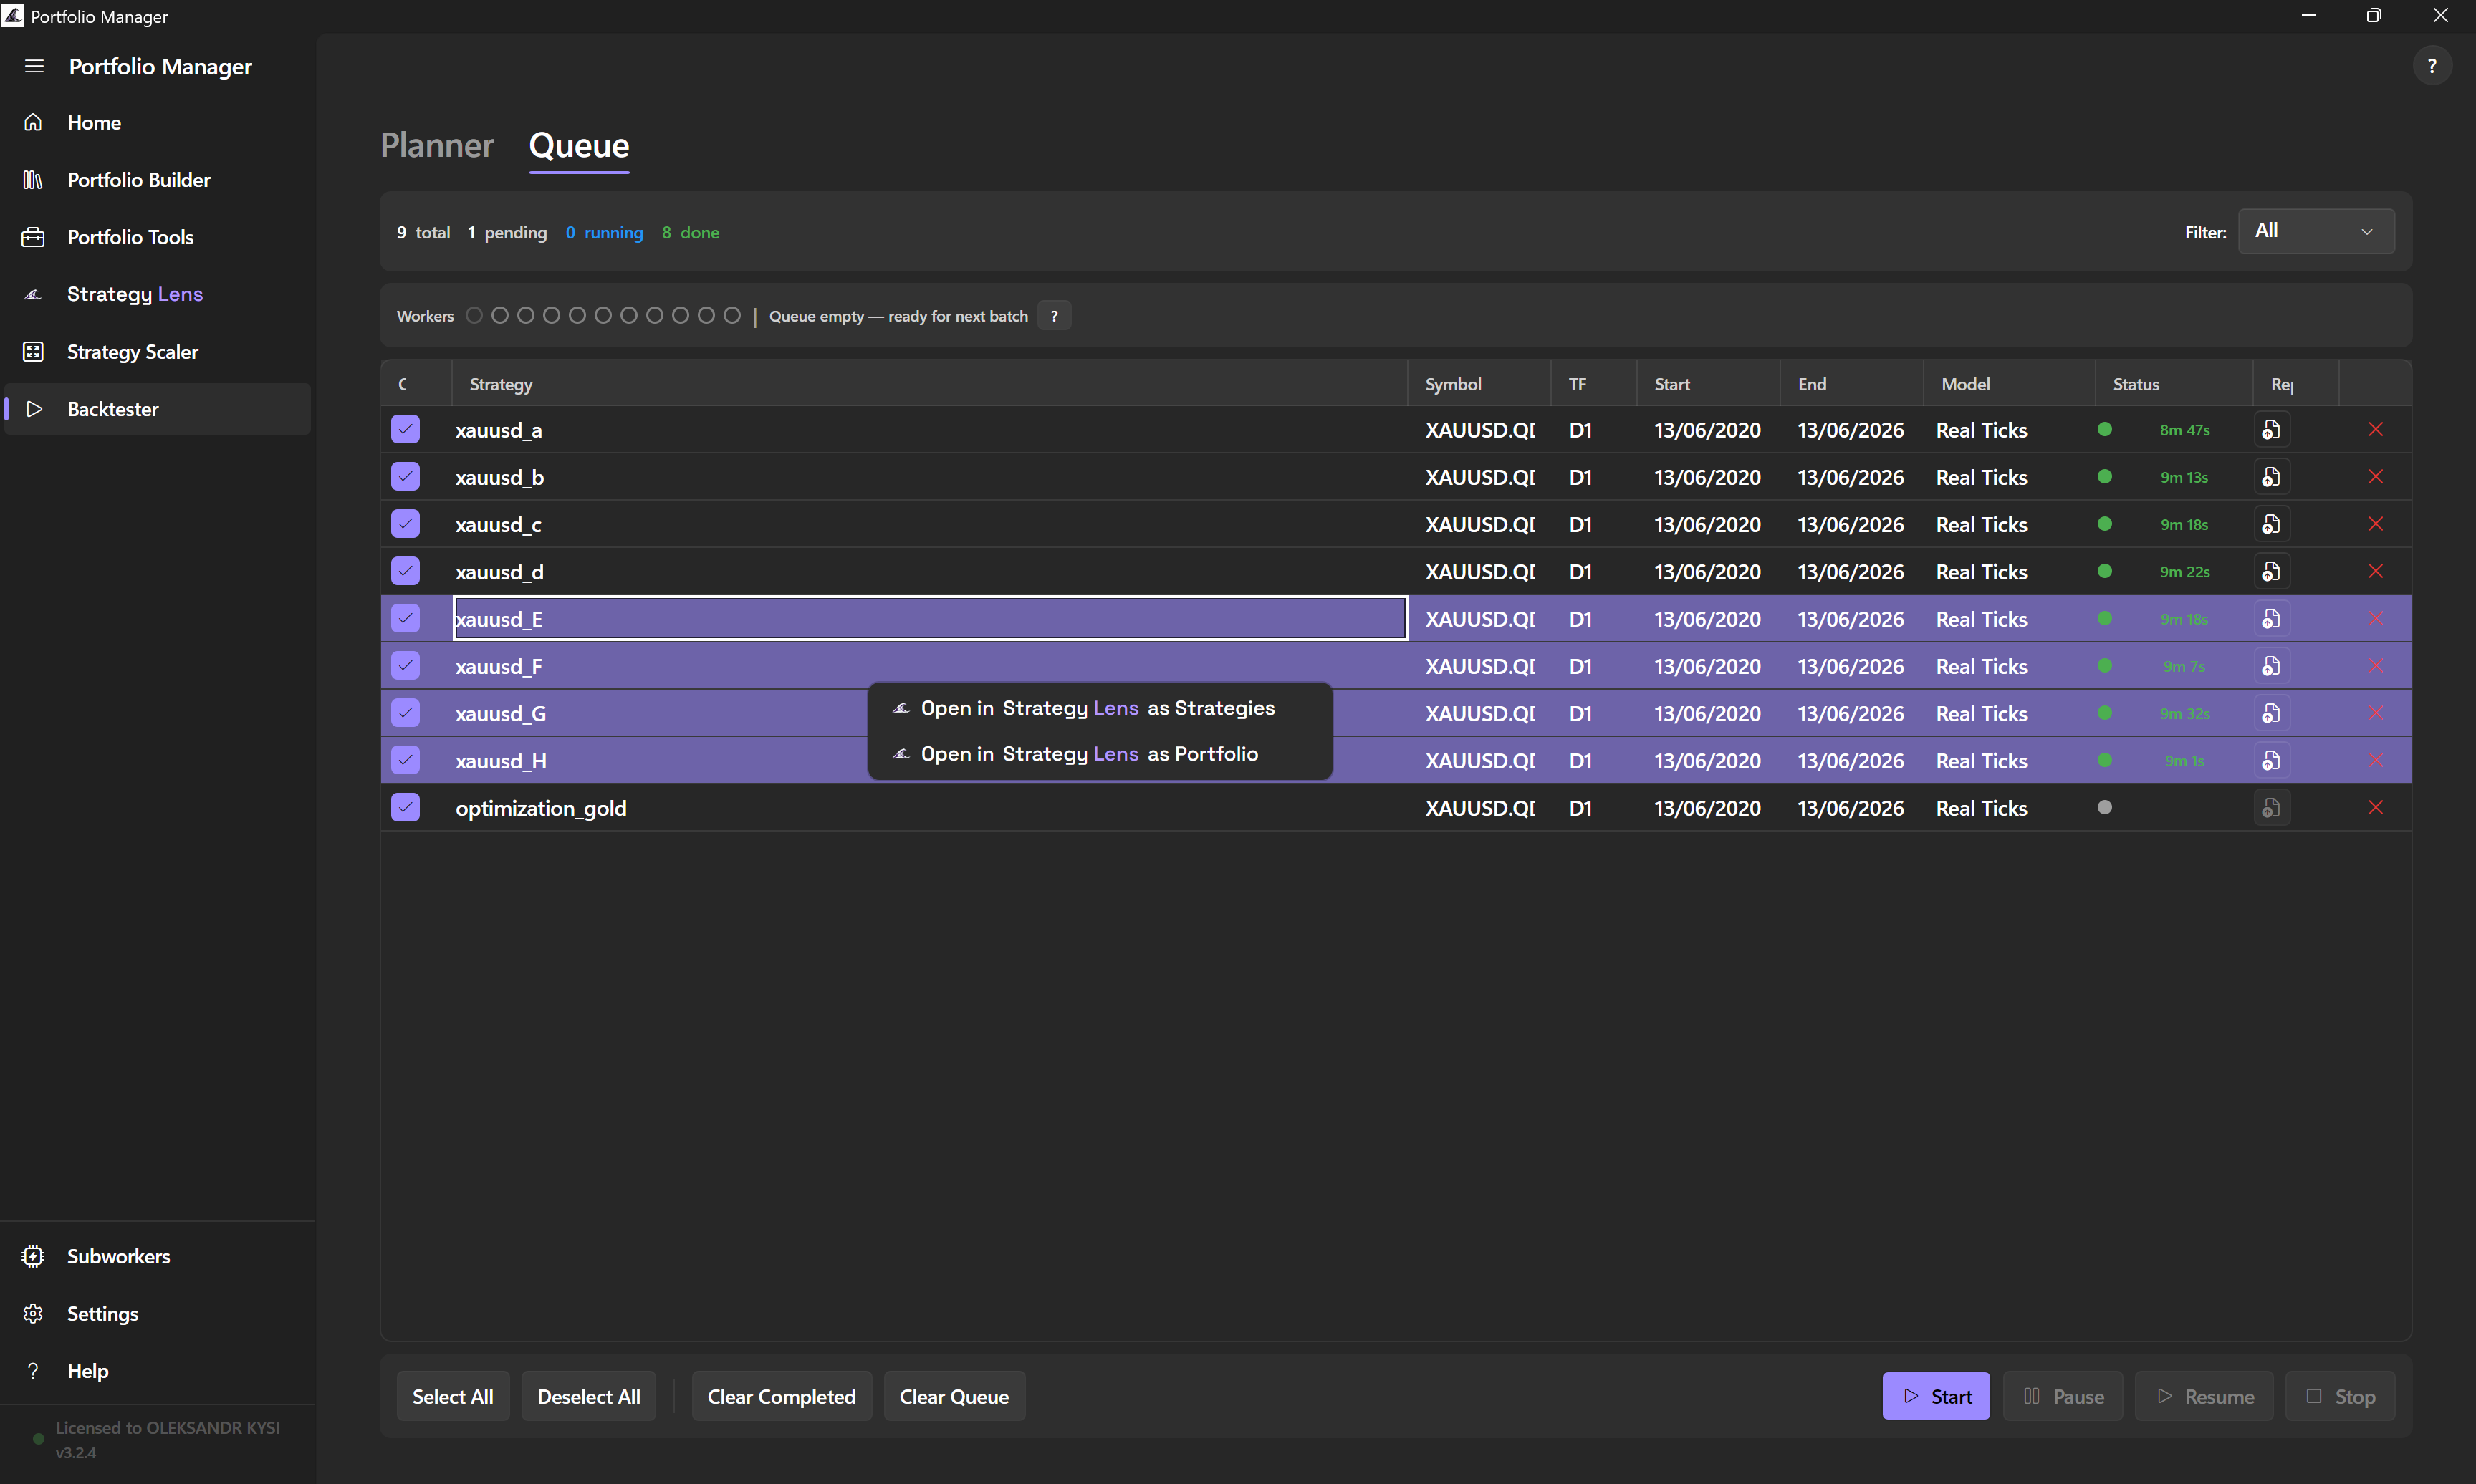Click the 8m 47s status for xauusd_a
Screen dimensions: 2476x1484
pyautogui.click(x=2184, y=430)
